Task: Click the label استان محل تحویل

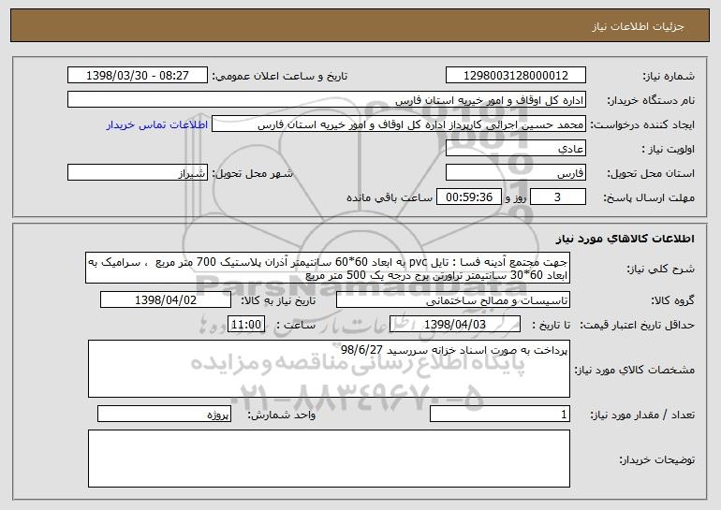Action: [x=651, y=174]
